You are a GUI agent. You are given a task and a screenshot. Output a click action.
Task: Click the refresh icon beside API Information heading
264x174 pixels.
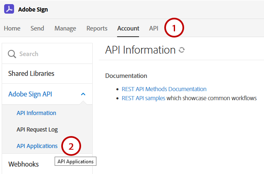pyautogui.click(x=181, y=50)
